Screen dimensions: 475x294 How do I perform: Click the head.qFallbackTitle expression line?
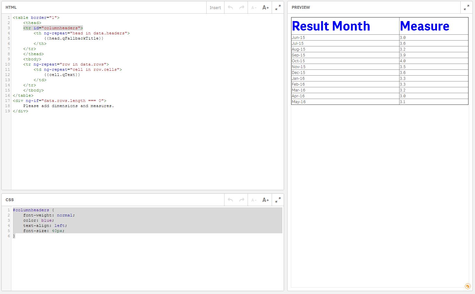tap(74, 38)
